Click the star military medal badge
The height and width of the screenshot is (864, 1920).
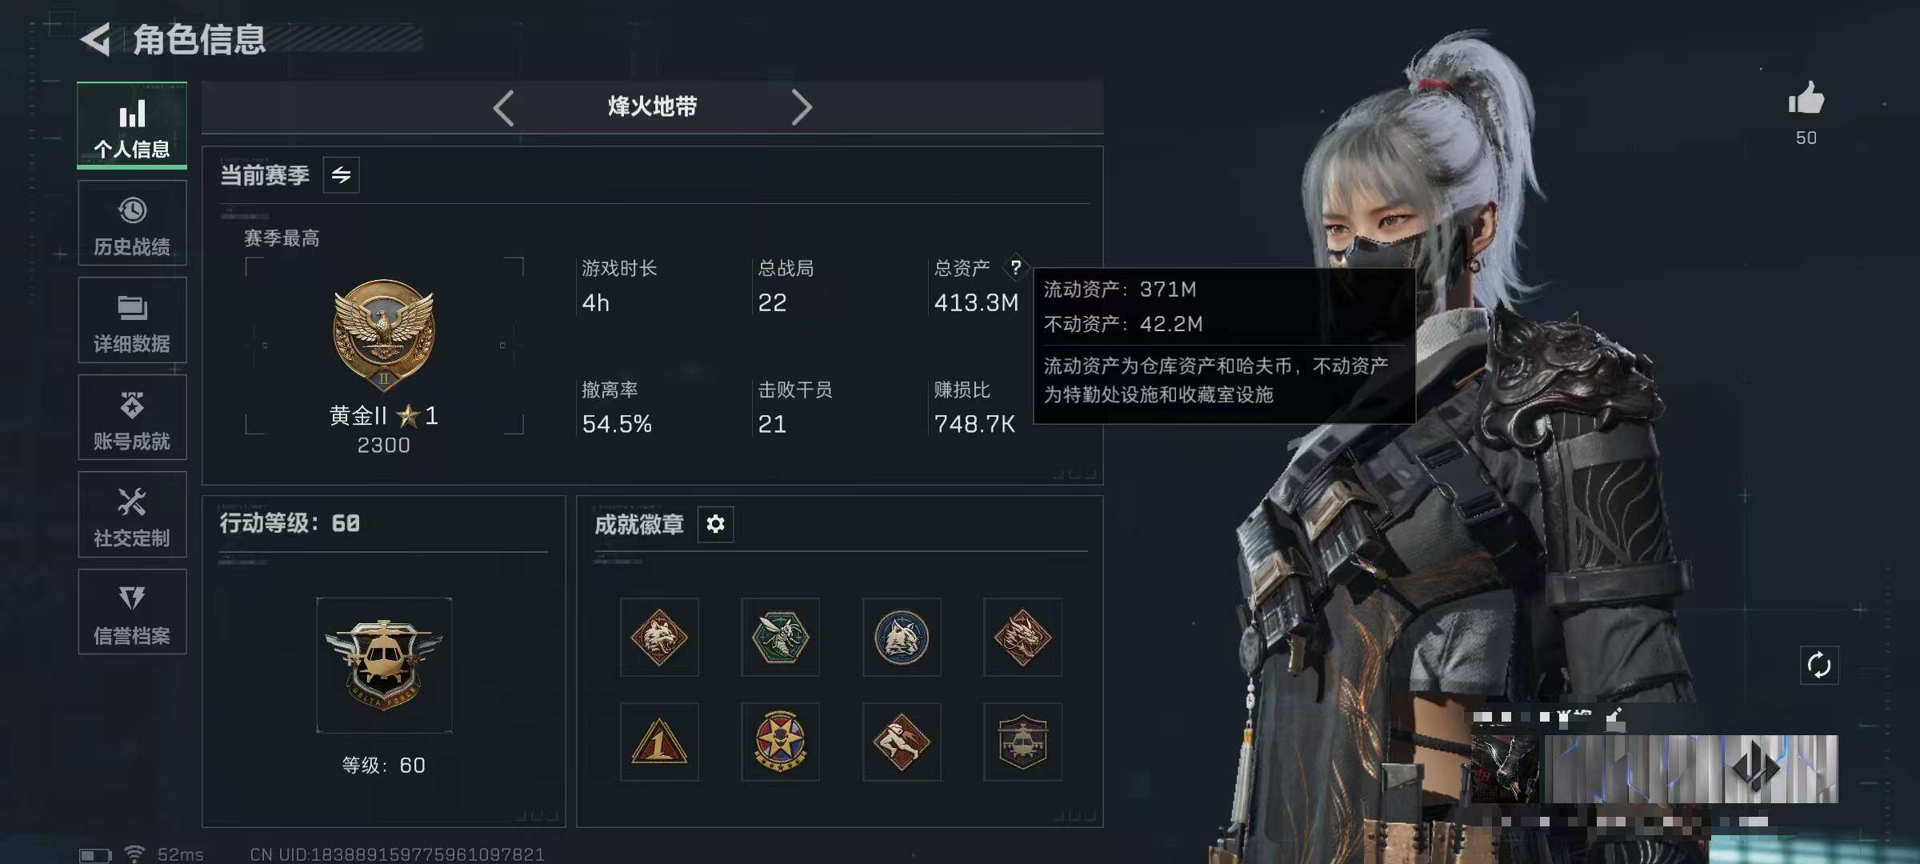click(x=780, y=742)
